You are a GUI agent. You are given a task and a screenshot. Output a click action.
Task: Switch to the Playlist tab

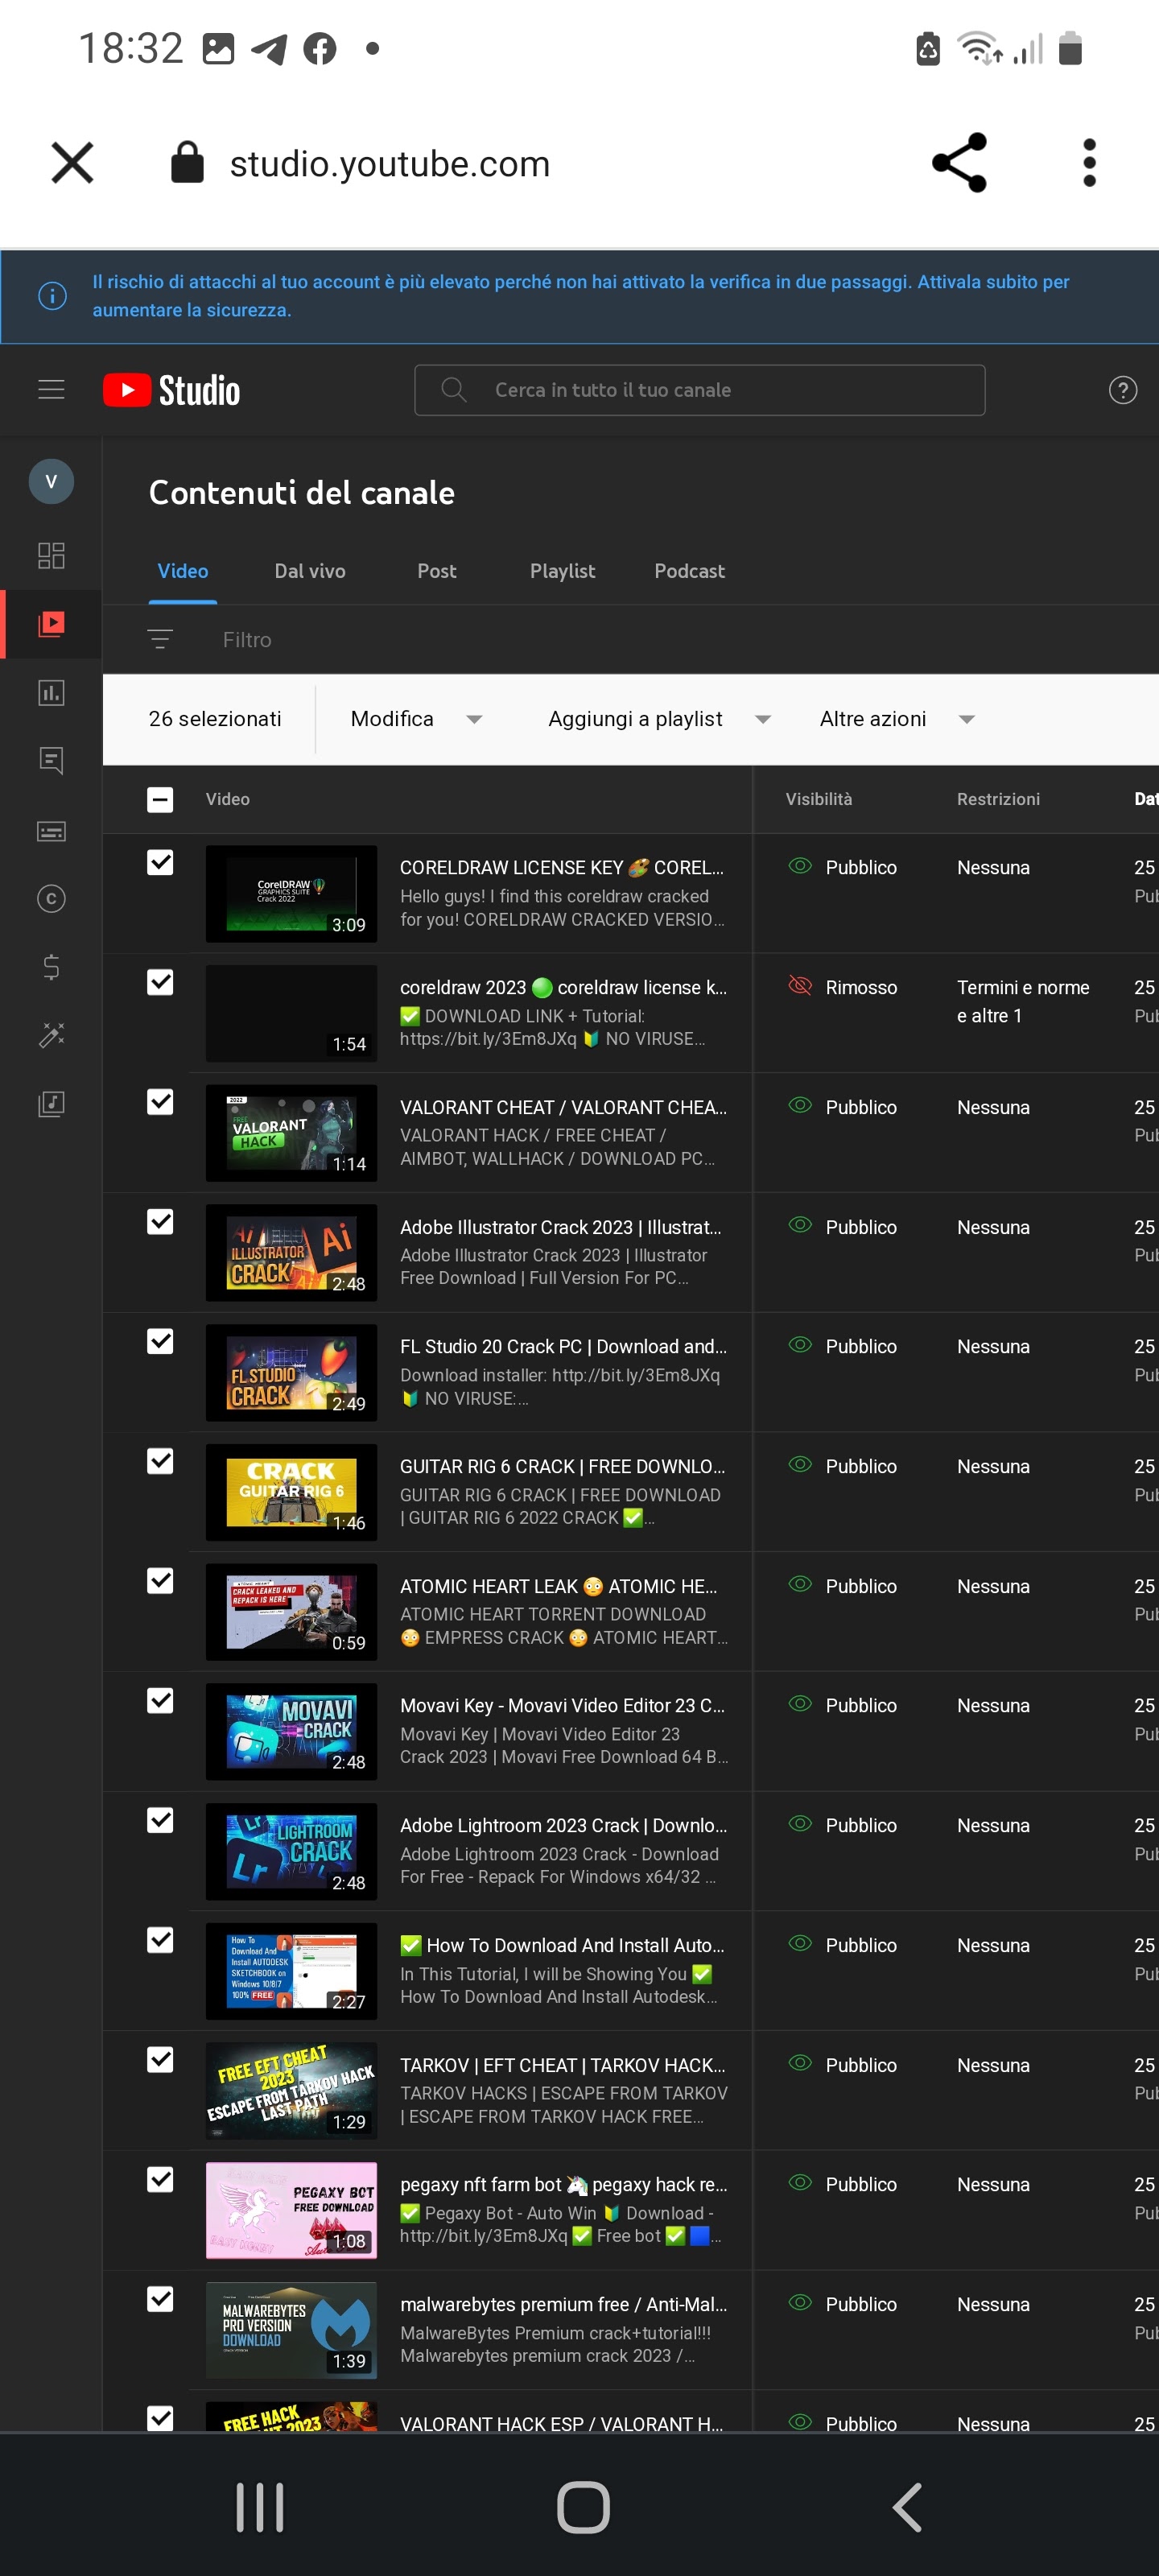pyautogui.click(x=562, y=571)
